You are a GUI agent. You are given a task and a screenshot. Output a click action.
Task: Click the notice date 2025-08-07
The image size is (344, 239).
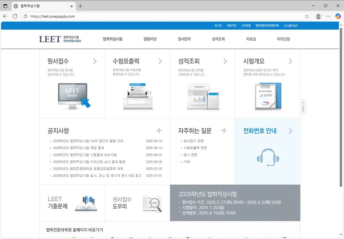154,155
